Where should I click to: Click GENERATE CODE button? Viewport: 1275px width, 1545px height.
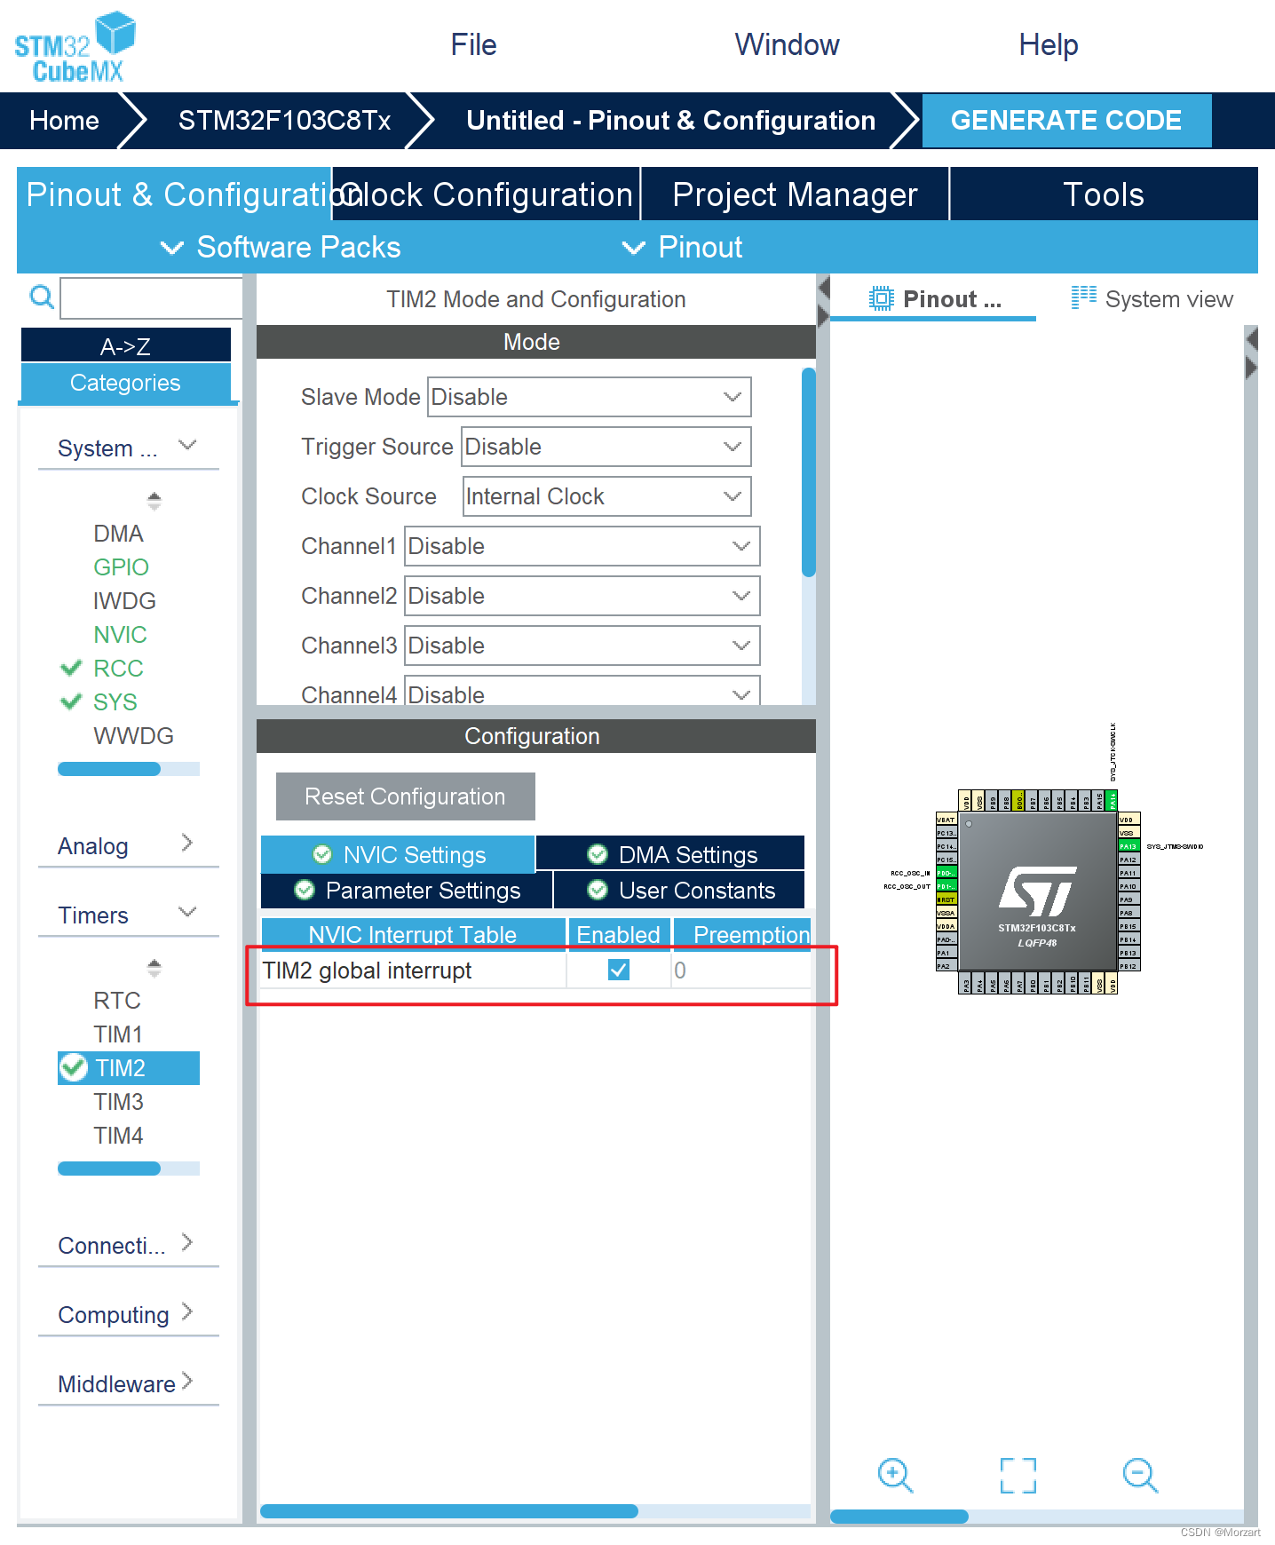1066,120
